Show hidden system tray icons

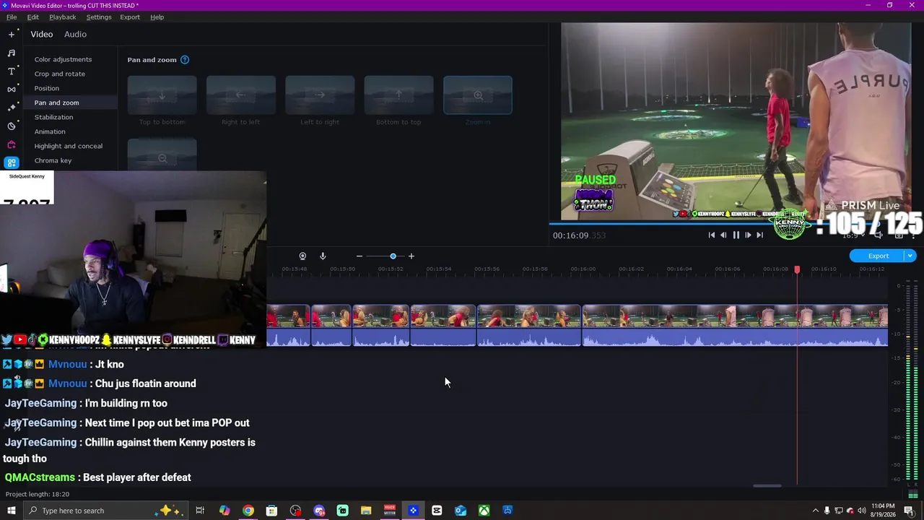coord(816,511)
